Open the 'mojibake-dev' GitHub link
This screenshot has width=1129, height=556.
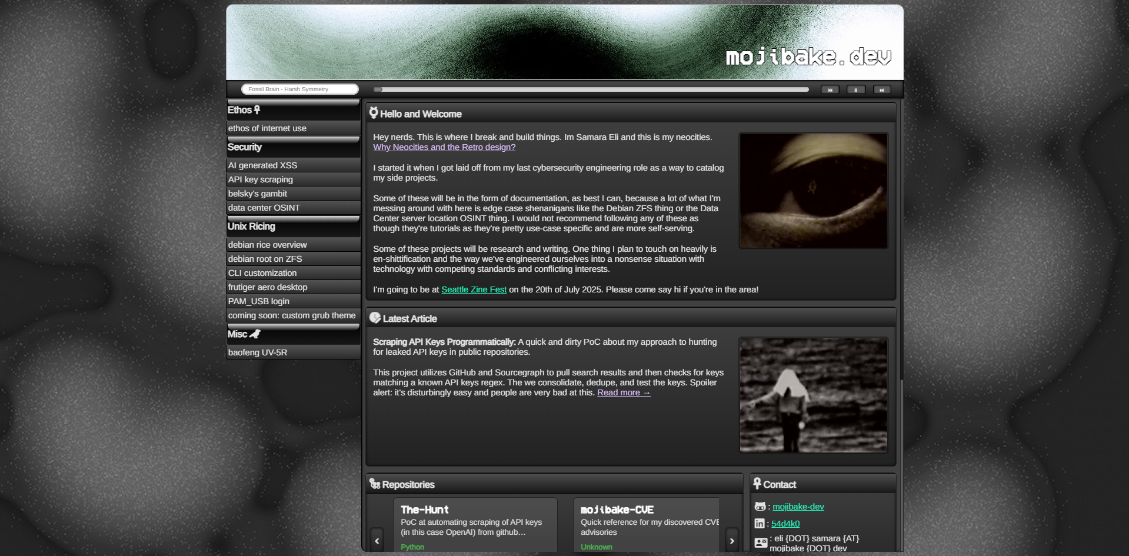pyautogui.click(x=798, y=507)
